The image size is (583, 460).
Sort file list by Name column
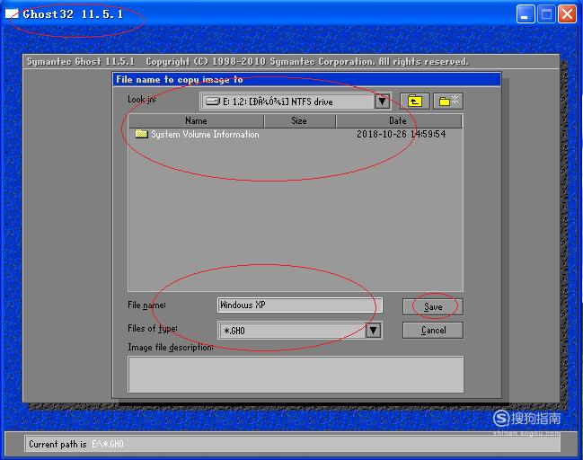(x=196, y=121)
